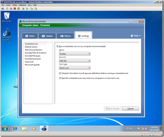This screenshot has width=164, height=137.
Task: Toggle Run a scheduled scan checkbox
Action: click(57, 46)
